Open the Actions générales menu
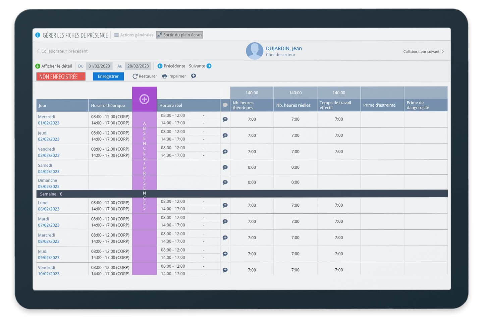483x319 pixels. pyautogui.click(x=133, y=35)
